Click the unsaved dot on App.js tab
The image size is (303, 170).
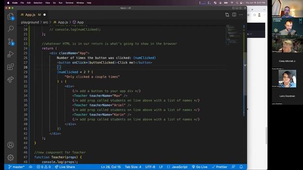(x=45, y=15)
